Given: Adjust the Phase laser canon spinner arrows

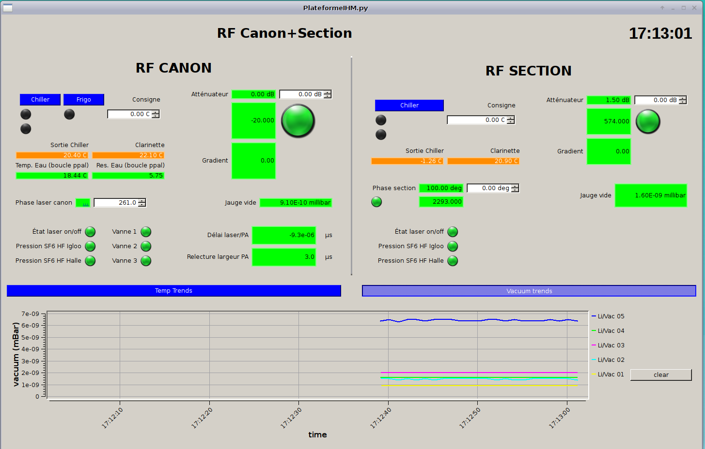Looking at the screenshot, I should (x=142, y=203).
